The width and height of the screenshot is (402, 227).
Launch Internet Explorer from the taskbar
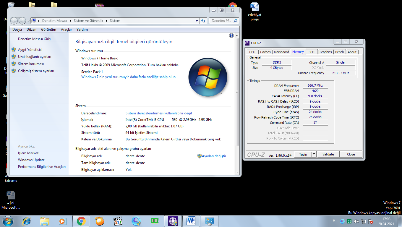tap(27, 221)
